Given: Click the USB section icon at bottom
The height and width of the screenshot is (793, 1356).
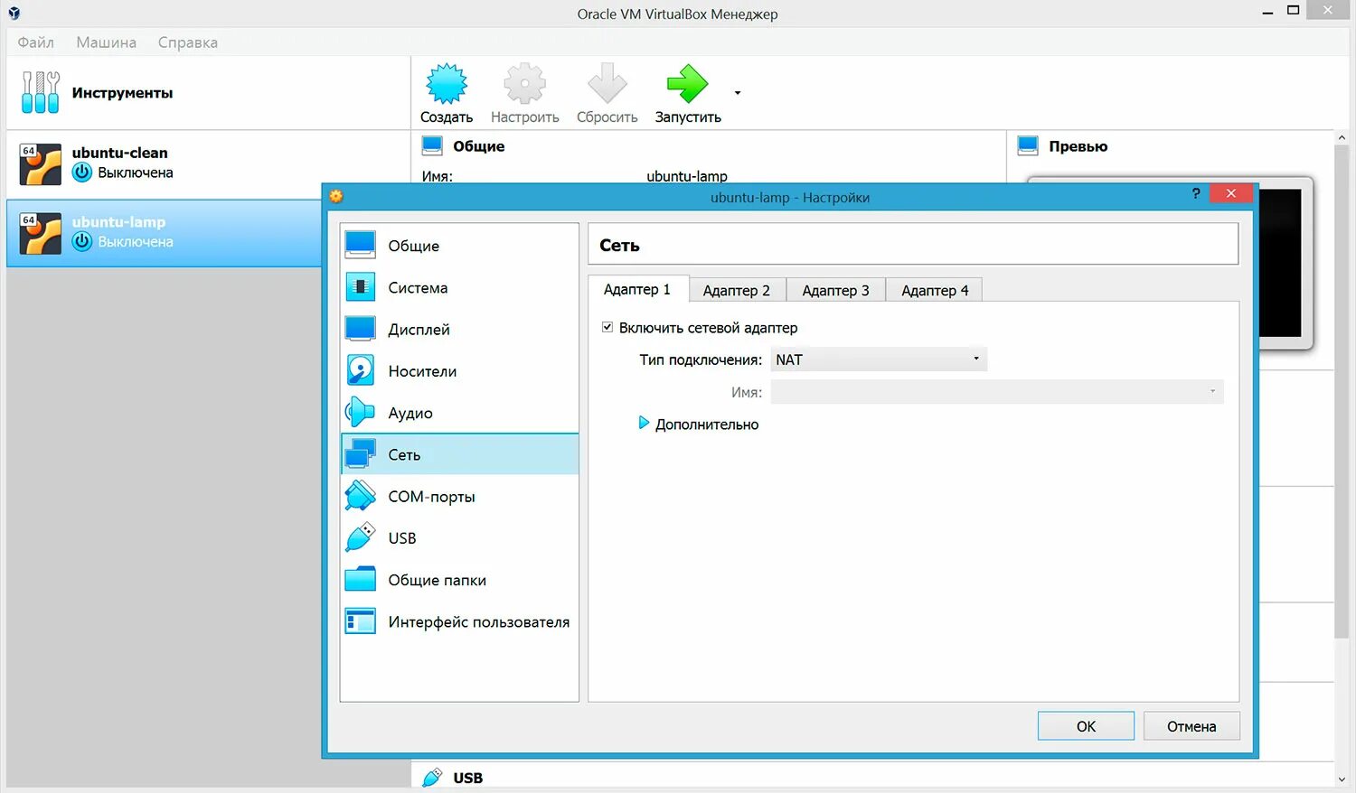Looking at the screenshot, I should 432,777.
